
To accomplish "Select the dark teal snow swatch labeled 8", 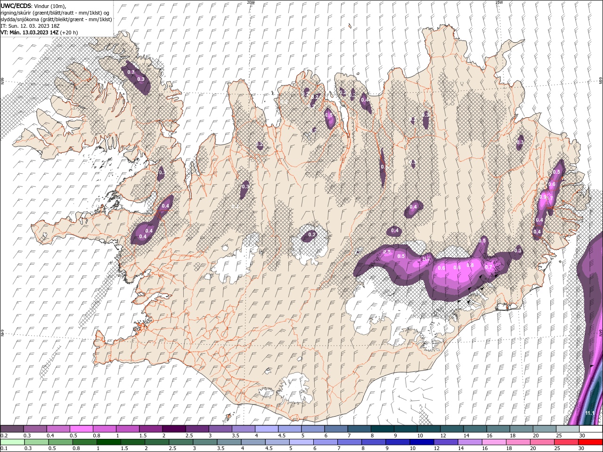I will (382, 429).
